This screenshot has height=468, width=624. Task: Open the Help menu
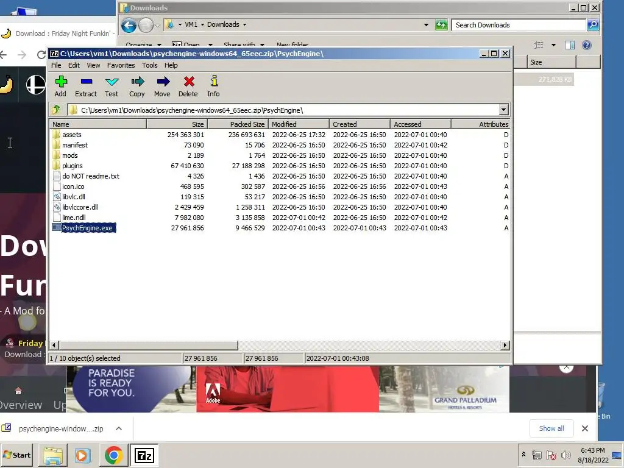coord(171,65)
